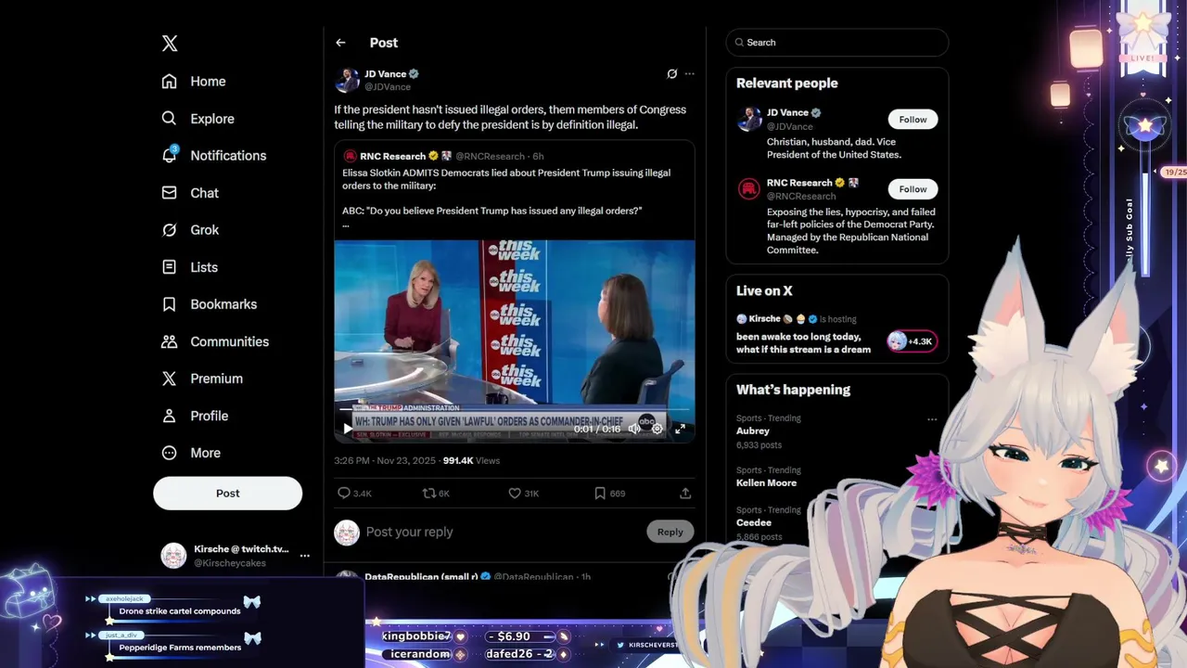
Task: Open Home in the sidebar
Action: [194, 82]
